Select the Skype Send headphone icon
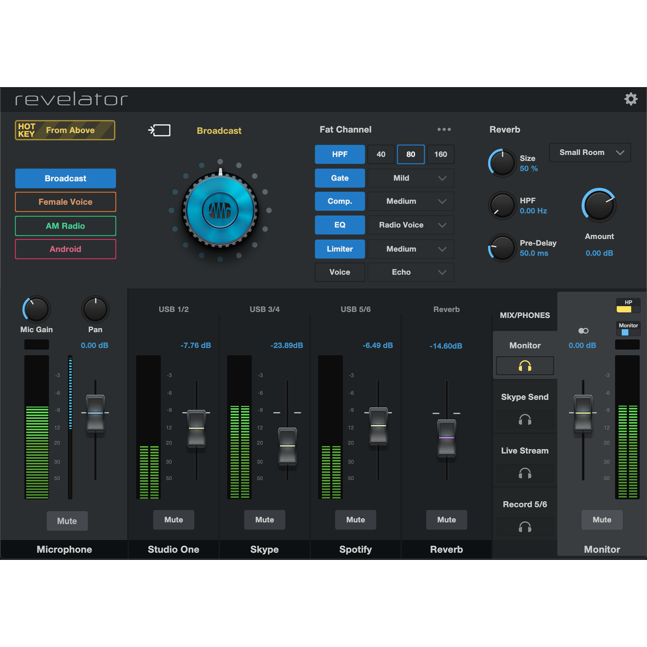Viewport: 647px width, 647px height. click(x=525, y=420)
